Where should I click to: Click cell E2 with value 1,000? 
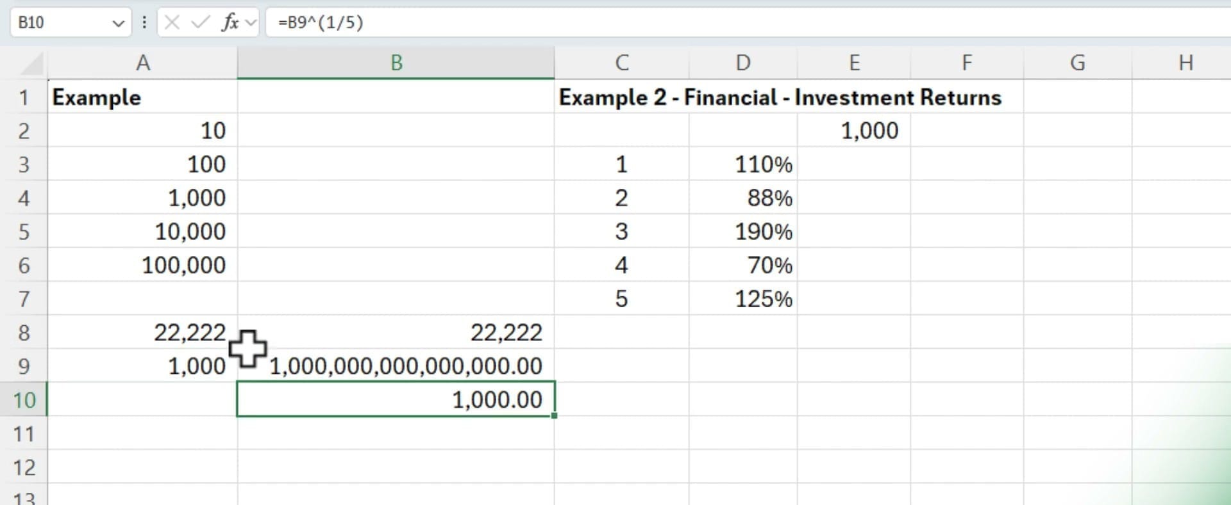[854, 131]
